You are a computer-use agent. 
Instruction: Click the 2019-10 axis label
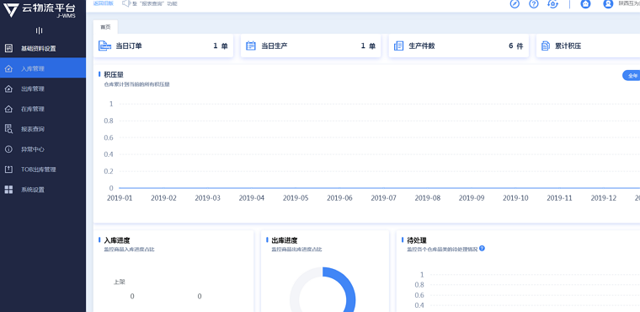click(515, 198)
